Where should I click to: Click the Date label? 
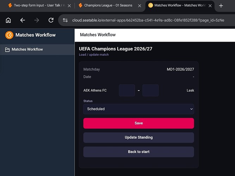coord(87,77)
